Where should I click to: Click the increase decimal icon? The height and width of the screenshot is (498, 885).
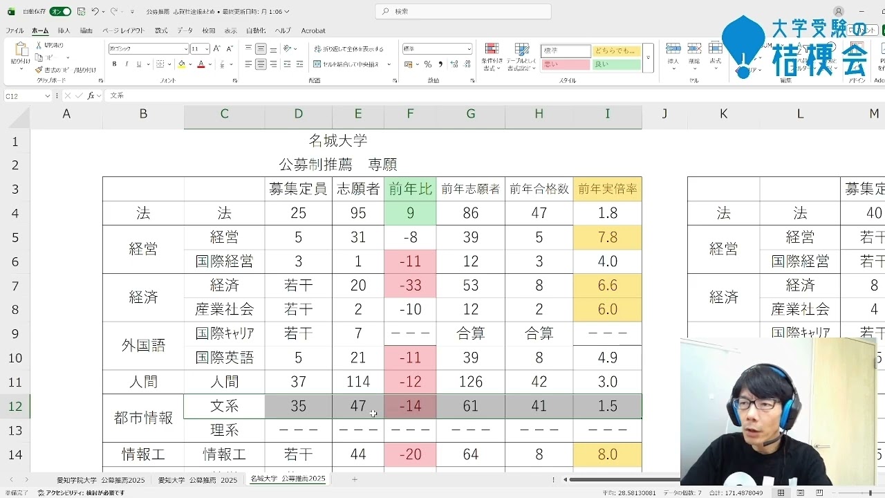point(454,64)
